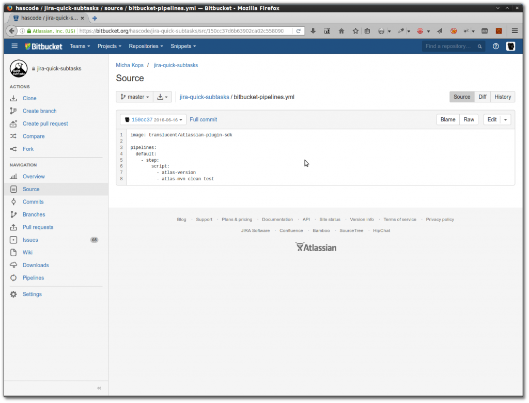529x403 pixels.
Task: Open the navigation hamburger menu
Action: pyautogui.click(x=14, y=46)
